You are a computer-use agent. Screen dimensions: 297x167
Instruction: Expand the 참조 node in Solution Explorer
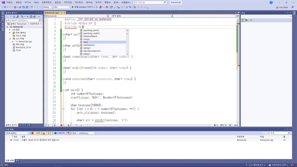10,30
